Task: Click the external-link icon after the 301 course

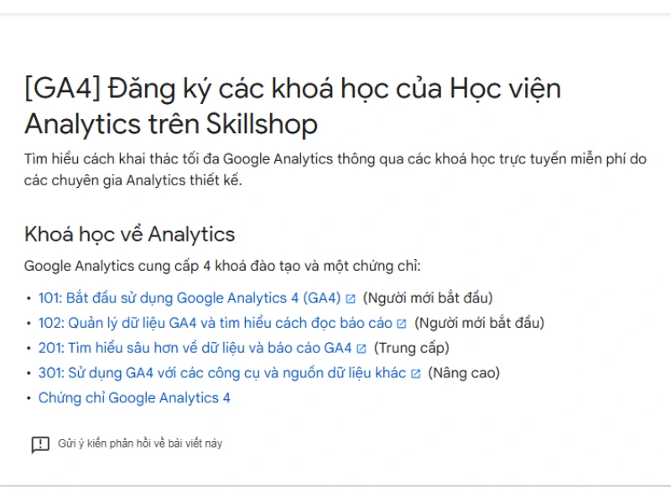Action: [x=415, y=374]
